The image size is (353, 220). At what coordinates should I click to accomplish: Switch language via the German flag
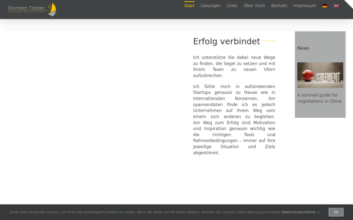click(325, 6)
